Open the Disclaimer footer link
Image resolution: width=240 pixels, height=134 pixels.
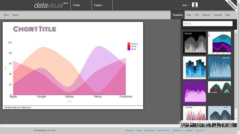(149, 130)
